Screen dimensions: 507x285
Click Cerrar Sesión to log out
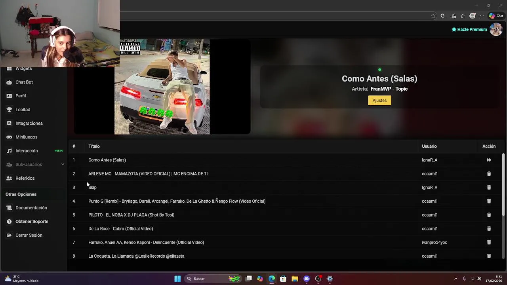(x=29, y=235)
